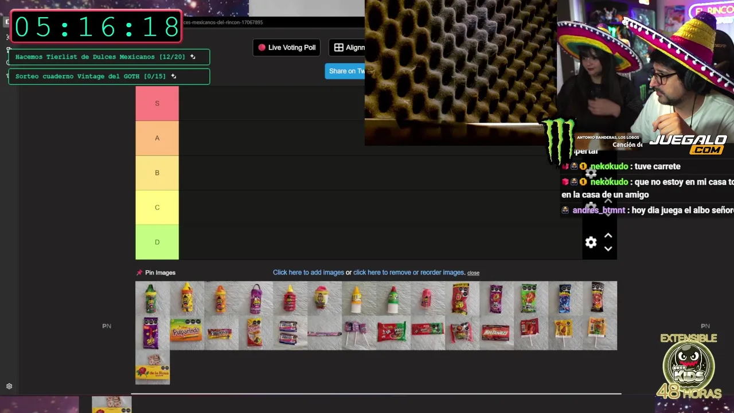Select the purple squeeze-bottle candy in the top row
This screenshot has width=734, height=413.
click(x=256, y=298)
